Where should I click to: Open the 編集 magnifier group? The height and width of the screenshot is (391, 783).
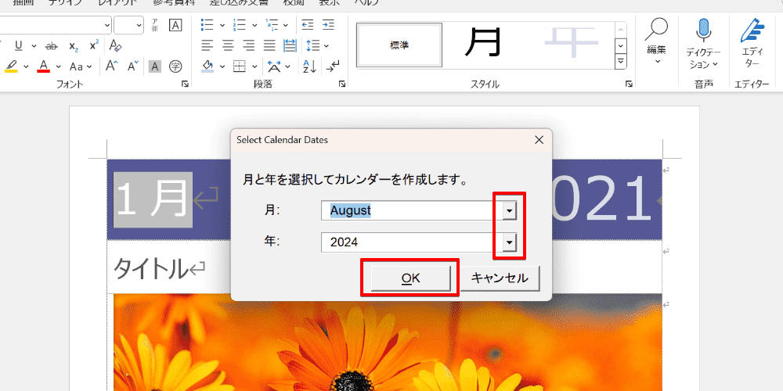pos(657,41)
